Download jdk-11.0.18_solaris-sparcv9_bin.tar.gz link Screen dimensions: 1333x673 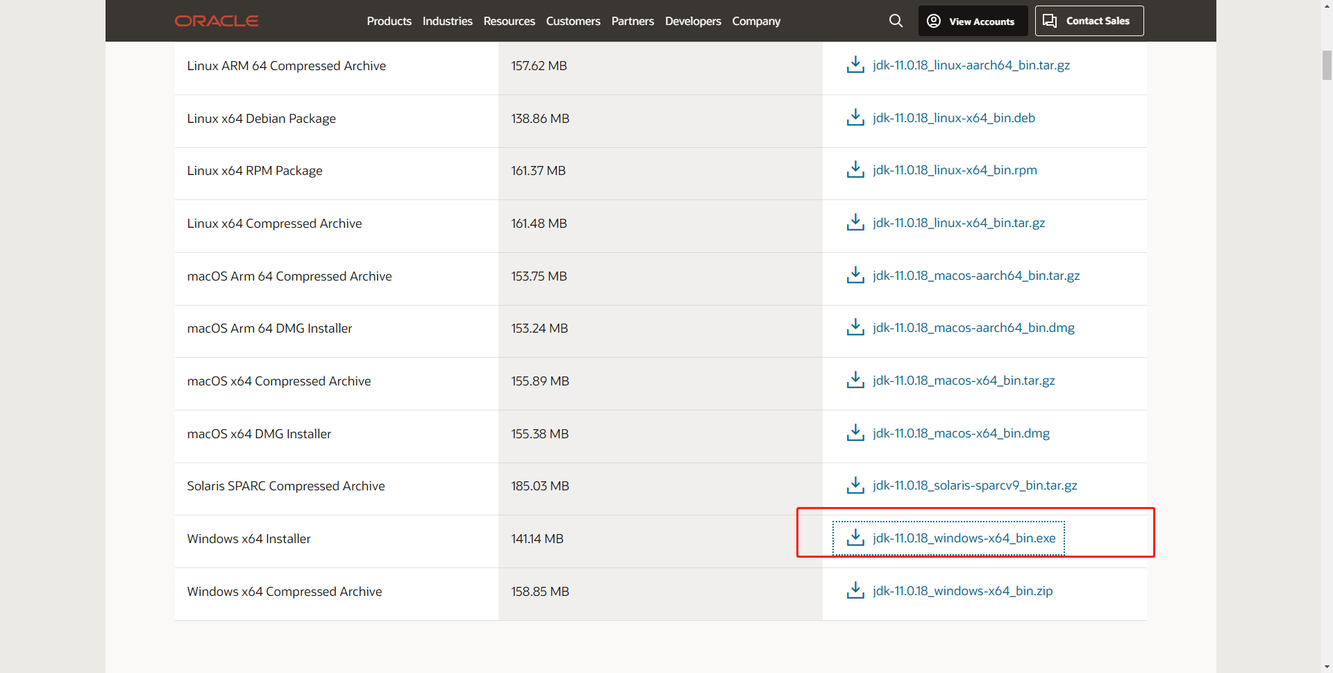pos(975,485)
